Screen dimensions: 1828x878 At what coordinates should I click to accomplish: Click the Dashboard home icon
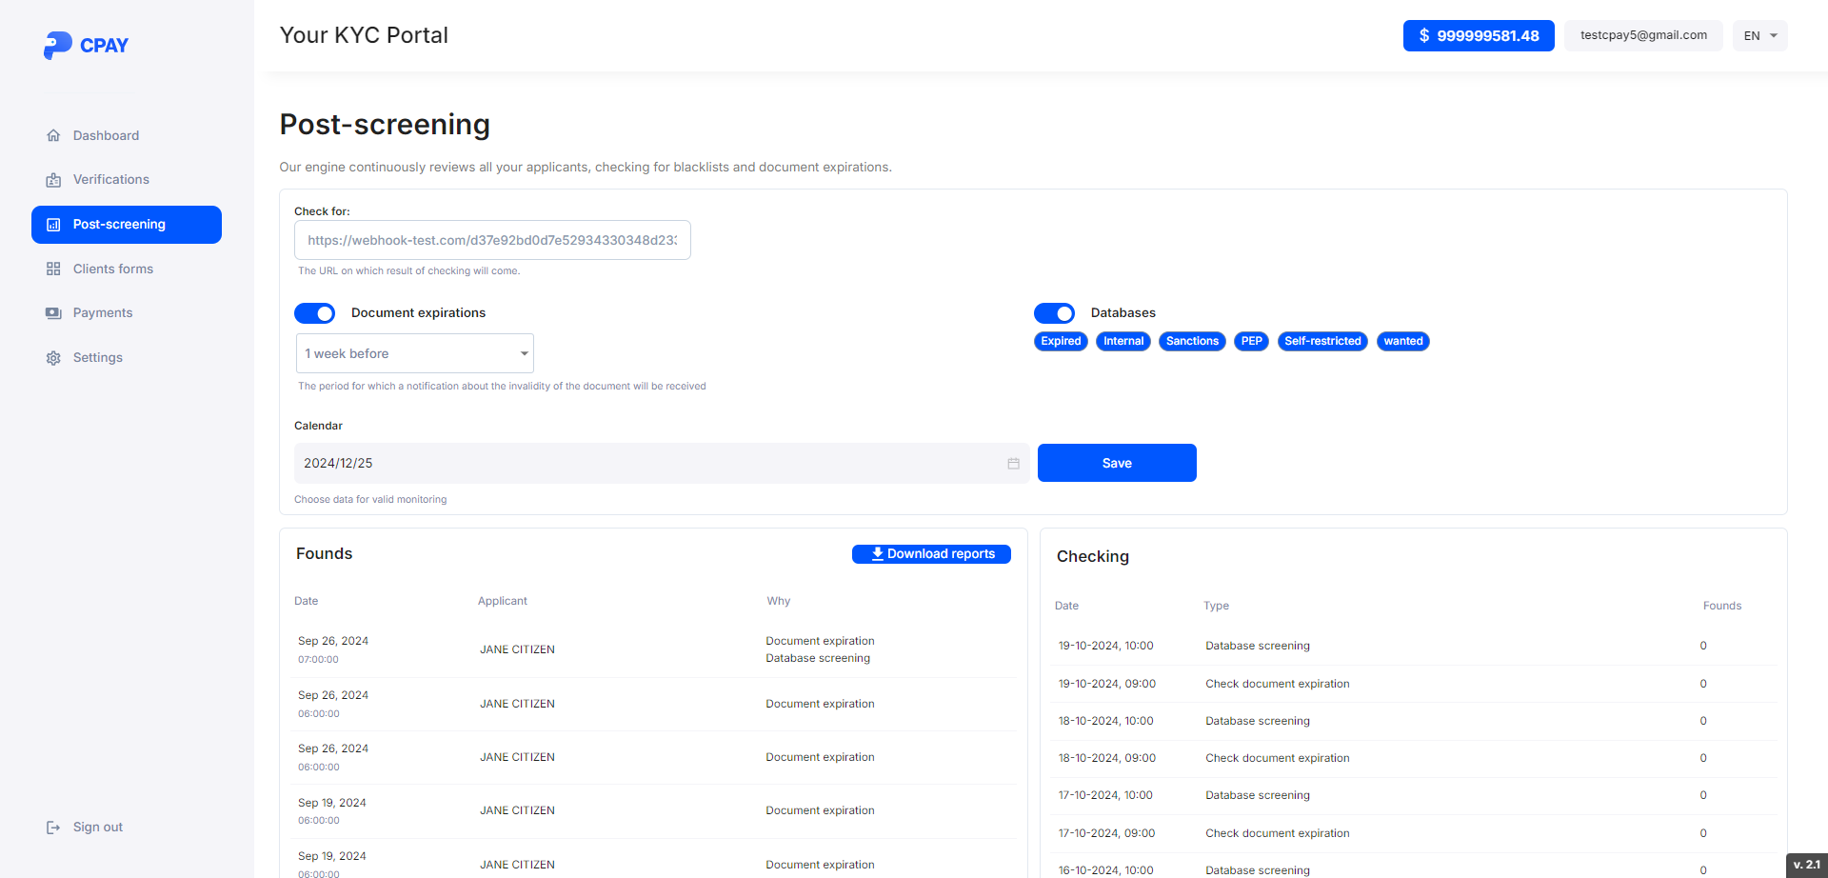coord(53,135)
